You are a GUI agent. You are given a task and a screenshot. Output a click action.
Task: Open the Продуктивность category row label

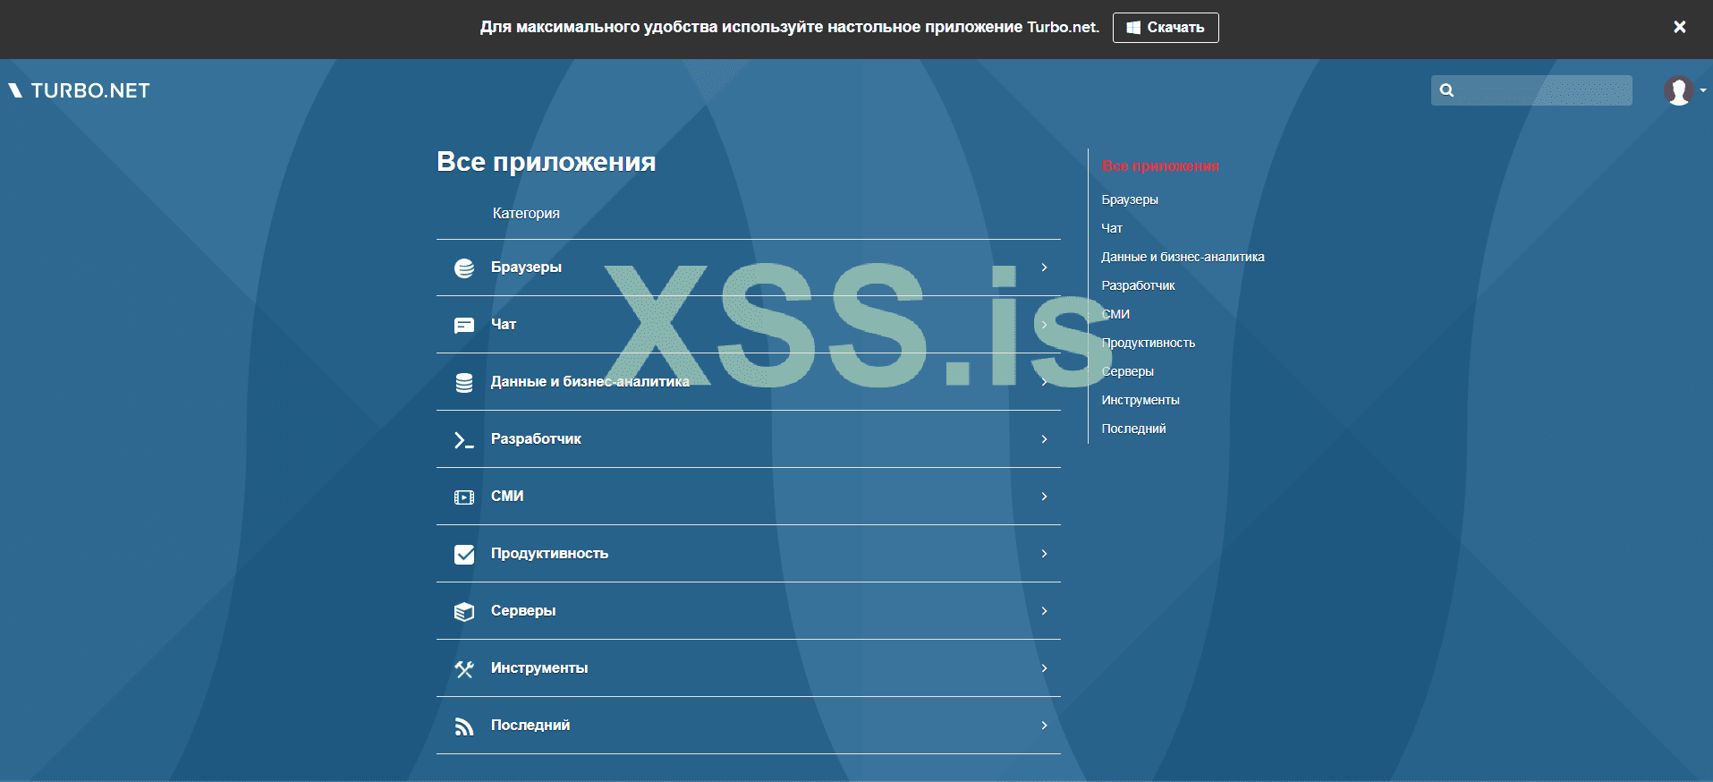tap(549, 554)
